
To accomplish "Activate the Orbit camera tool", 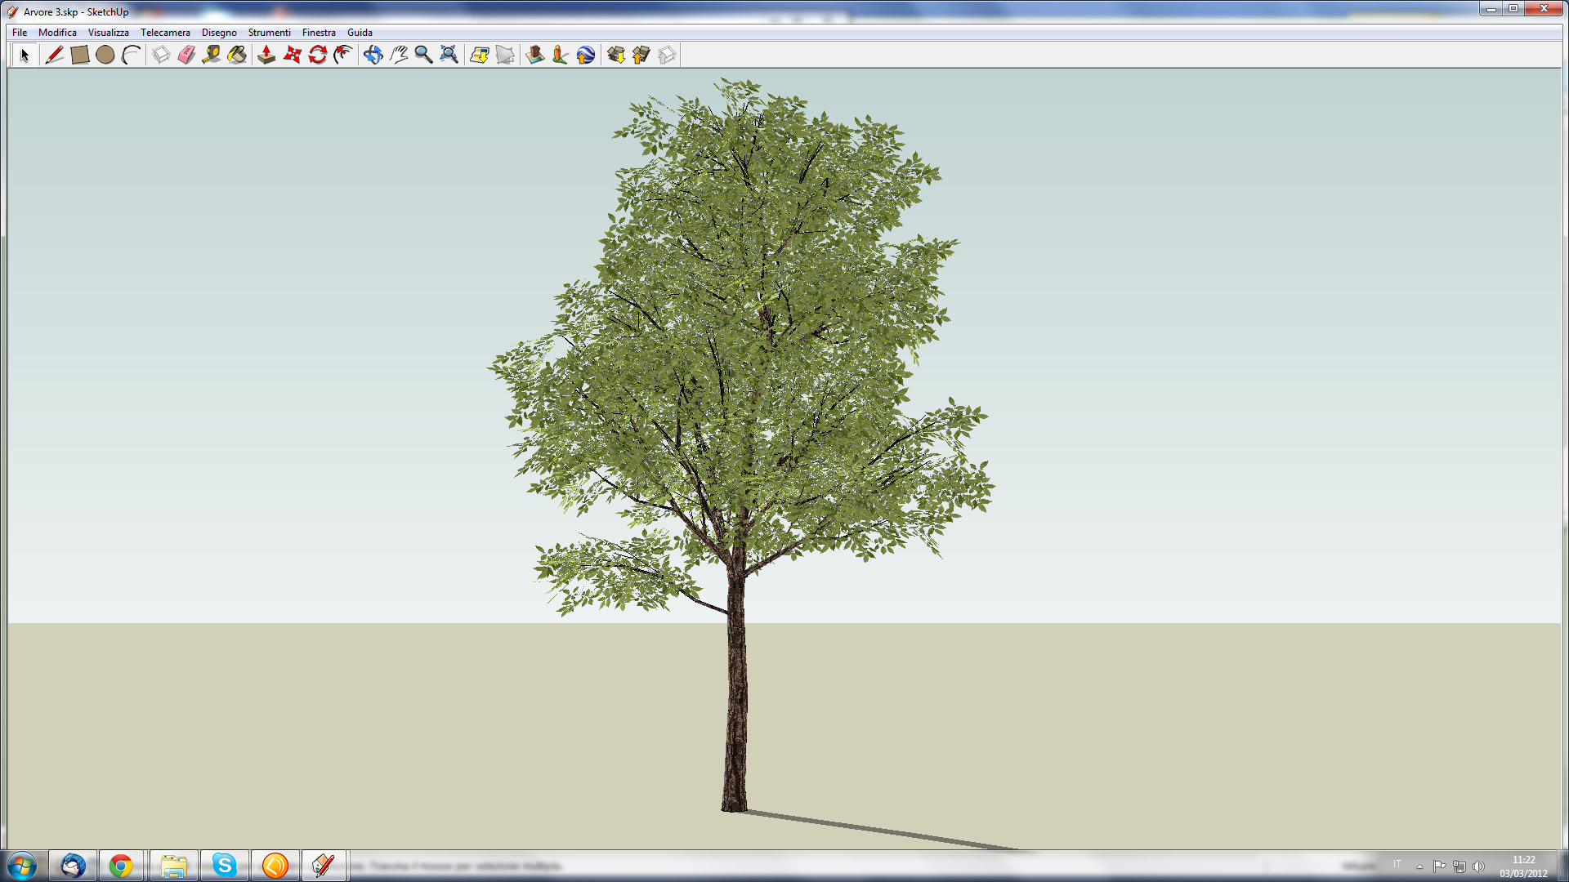I will (x=373, y=55).
